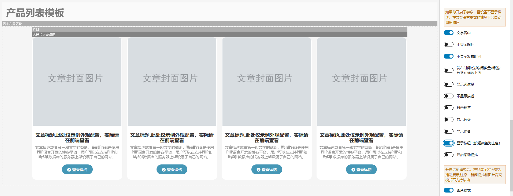Click the 圆角模式 label text

(x=464, y=190)
